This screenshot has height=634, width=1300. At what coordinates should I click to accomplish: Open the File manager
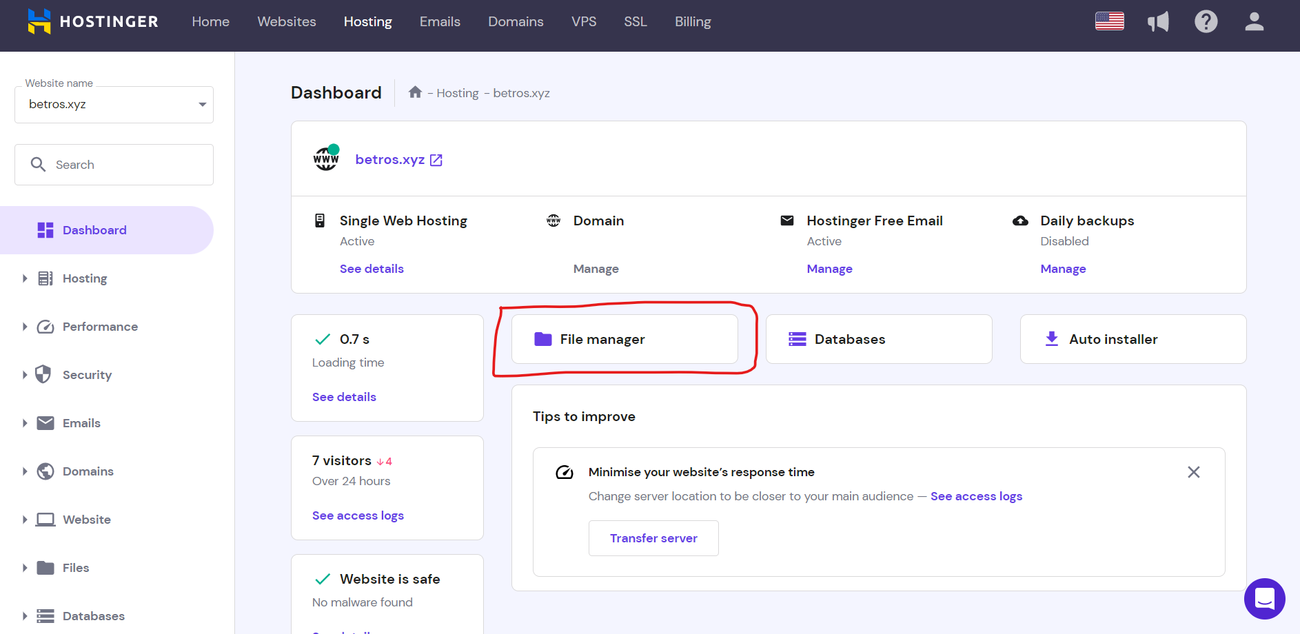point(624,339)
